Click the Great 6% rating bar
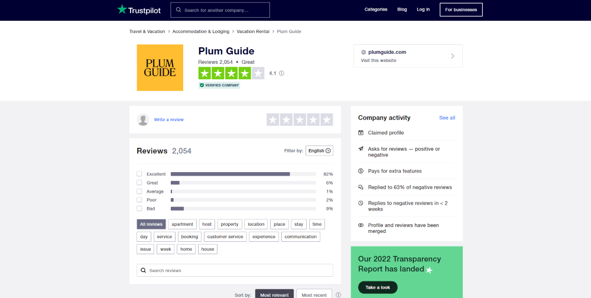The height and width of the screenshot is (298, 591). pyautogui.click(x=243, y=183)
